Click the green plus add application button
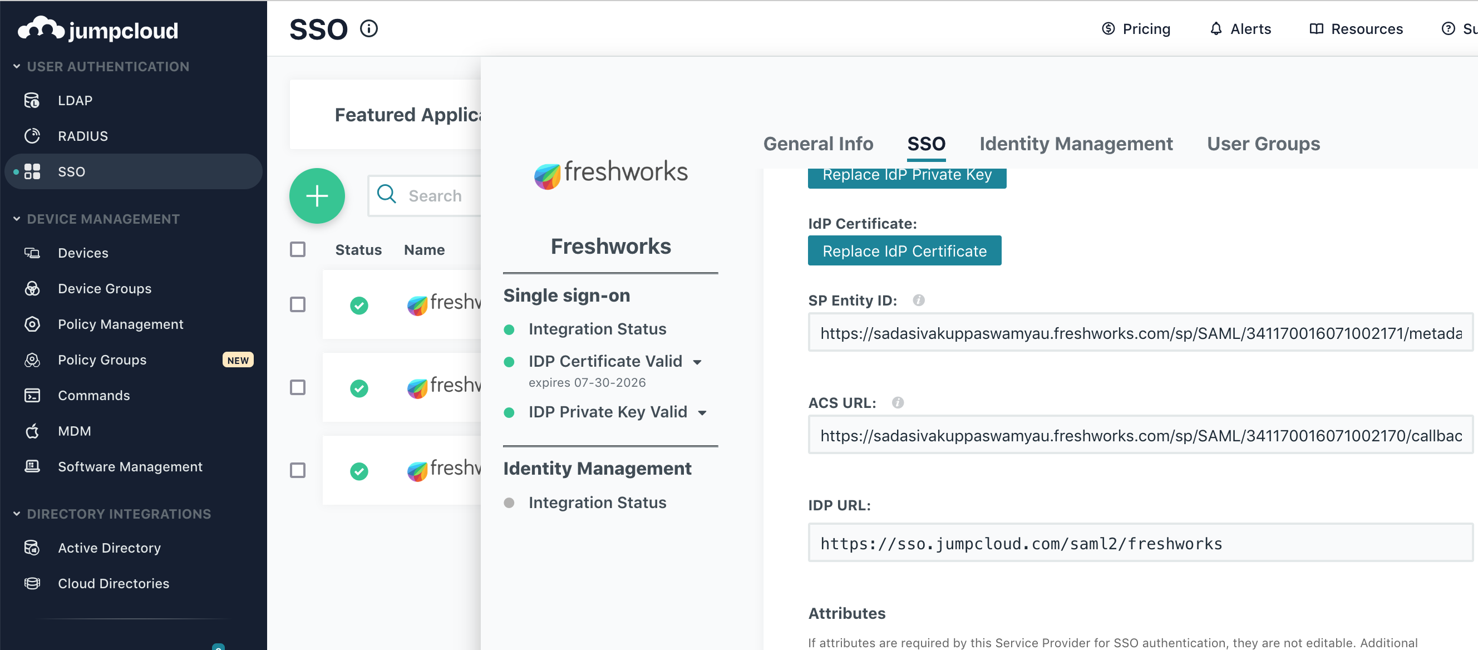 point(317,196)
